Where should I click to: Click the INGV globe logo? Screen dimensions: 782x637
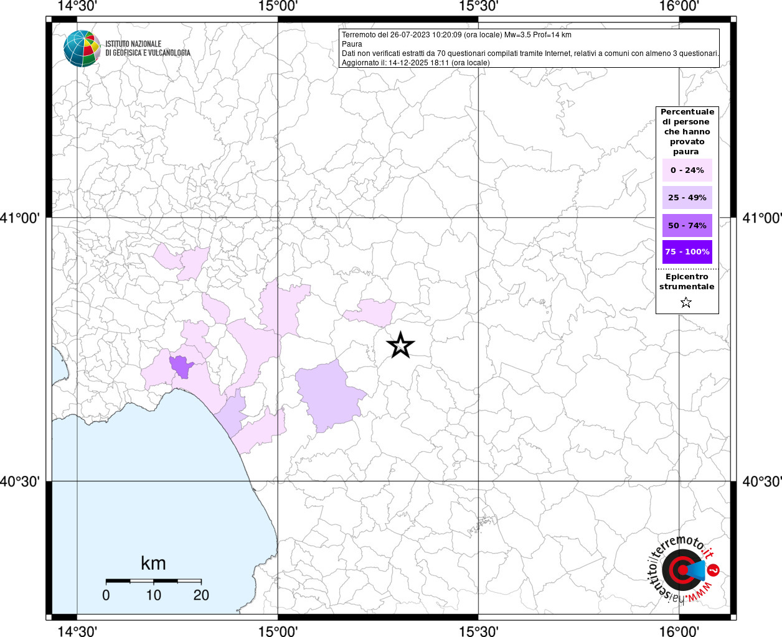coord(82,49)
